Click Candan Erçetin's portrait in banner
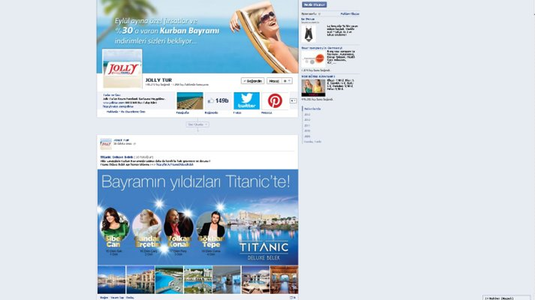Image resolution: width=535 pixels, height=300 pixels. pyautogui.click(x=147, y=224)
